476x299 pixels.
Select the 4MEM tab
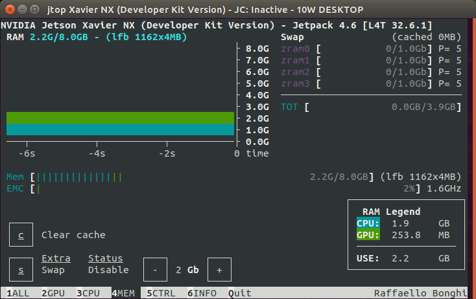coord(123,293)
